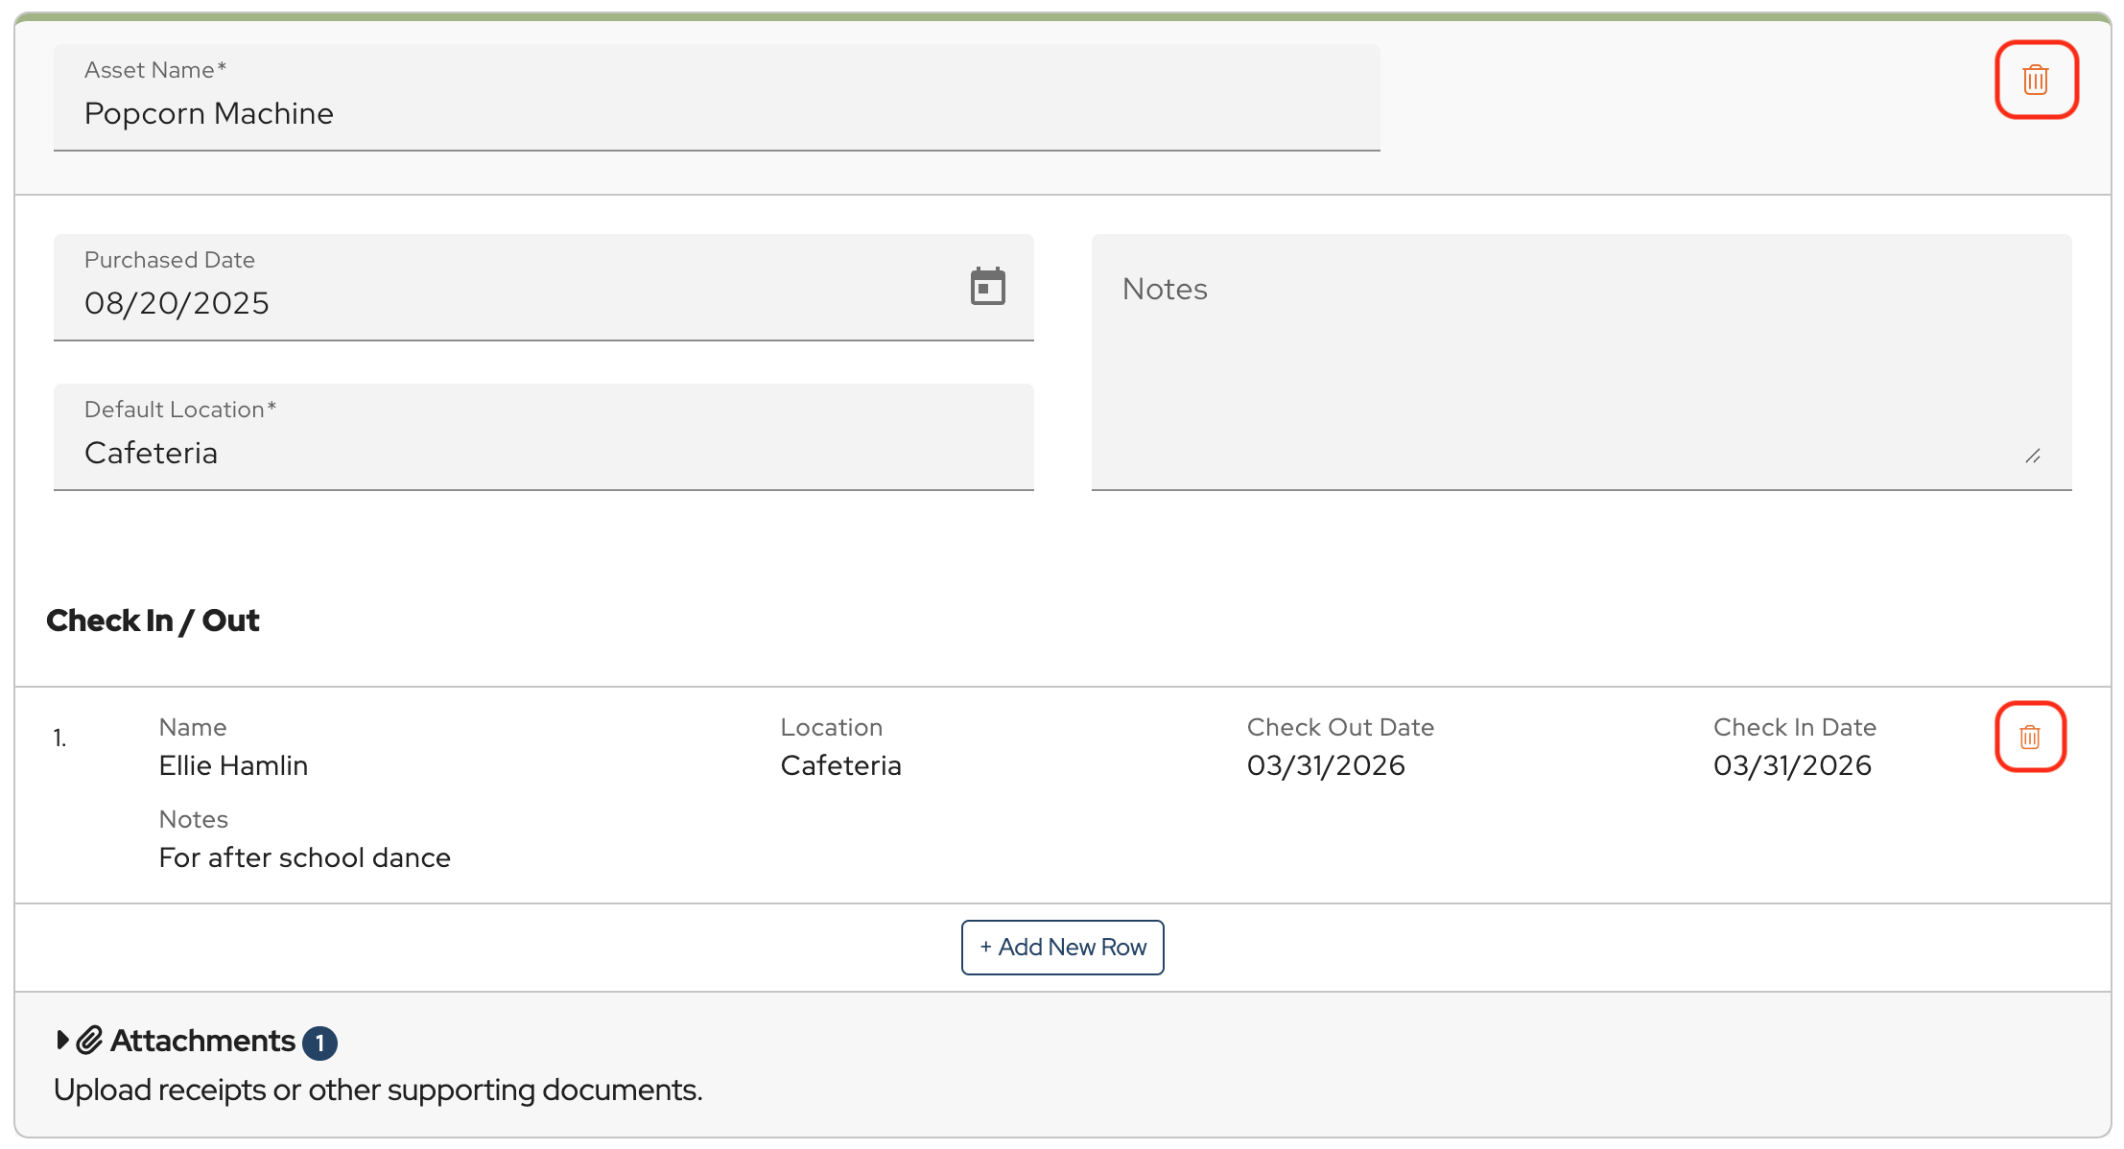Viewport: 2124px width, 1149px height.
Task: Expand the Attachments section triangle
Action: pyautogui.click(x=62, y=1040)
